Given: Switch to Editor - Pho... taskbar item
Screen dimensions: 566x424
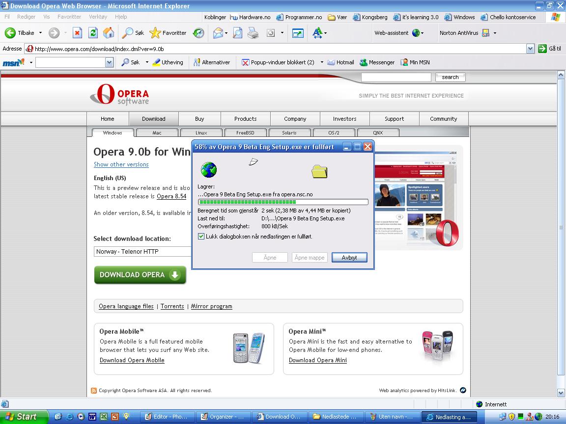Looking at the screenshot, I should (x=167, y=417).
